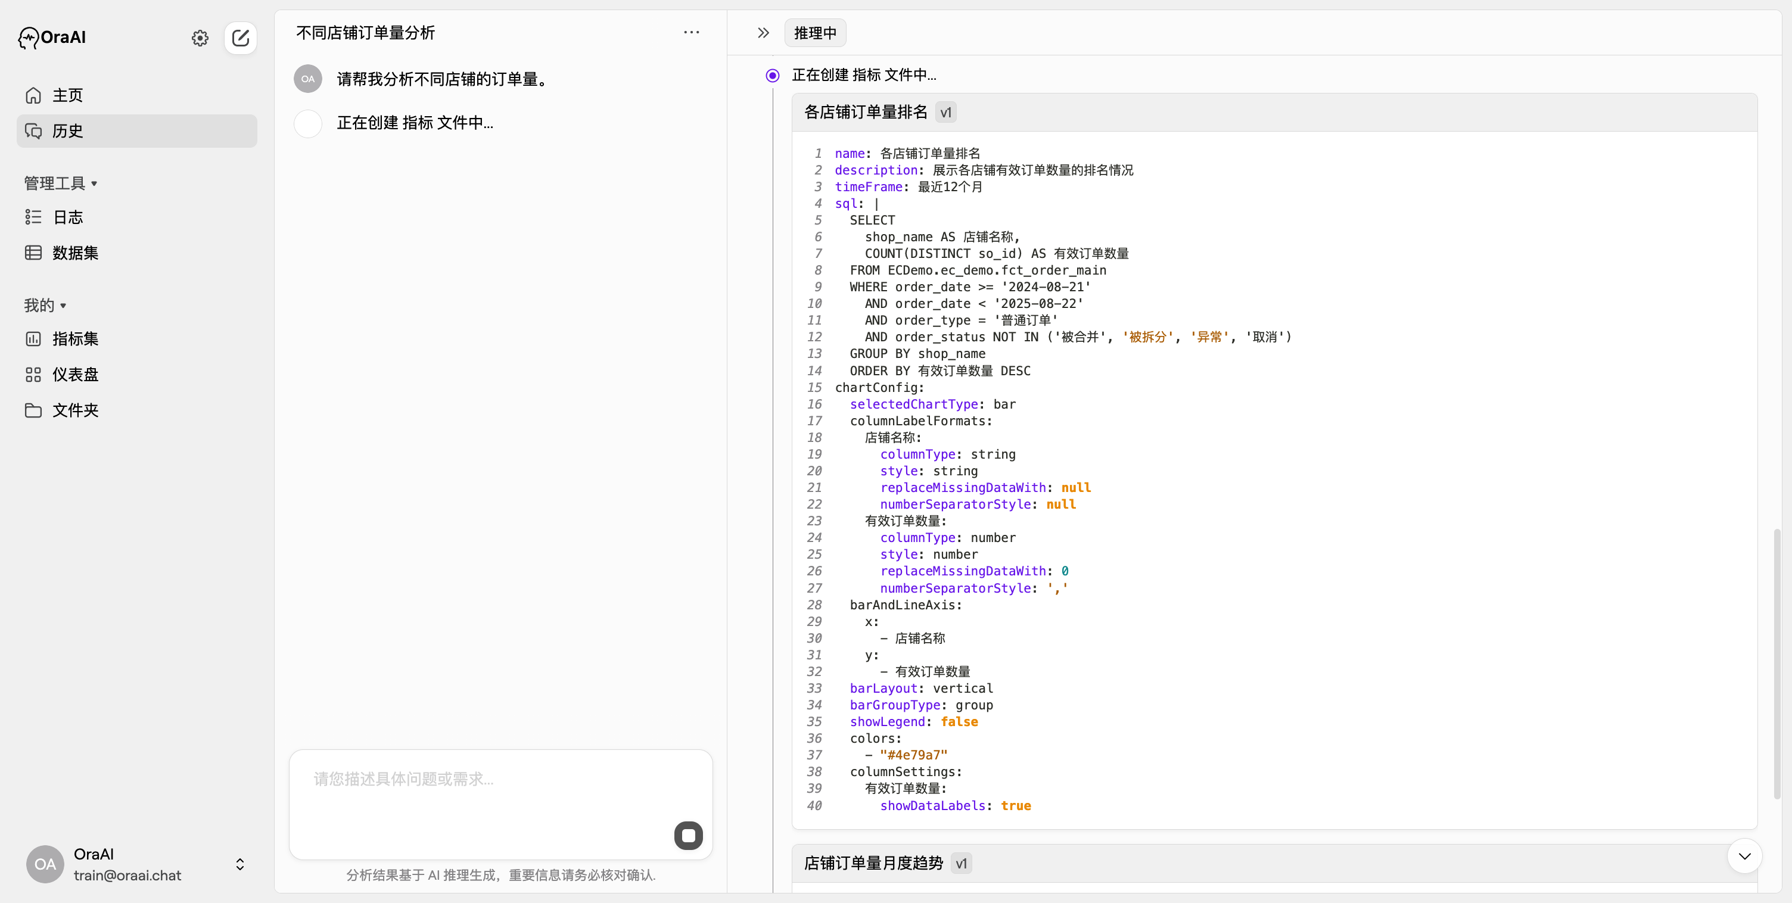Screen dimensions: 1792x903
Task: Stop the generating response button
Action: [688, 836]
